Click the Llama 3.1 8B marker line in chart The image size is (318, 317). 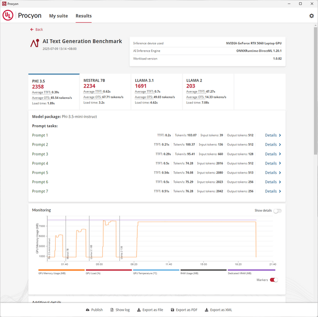[x=89, y=238]
